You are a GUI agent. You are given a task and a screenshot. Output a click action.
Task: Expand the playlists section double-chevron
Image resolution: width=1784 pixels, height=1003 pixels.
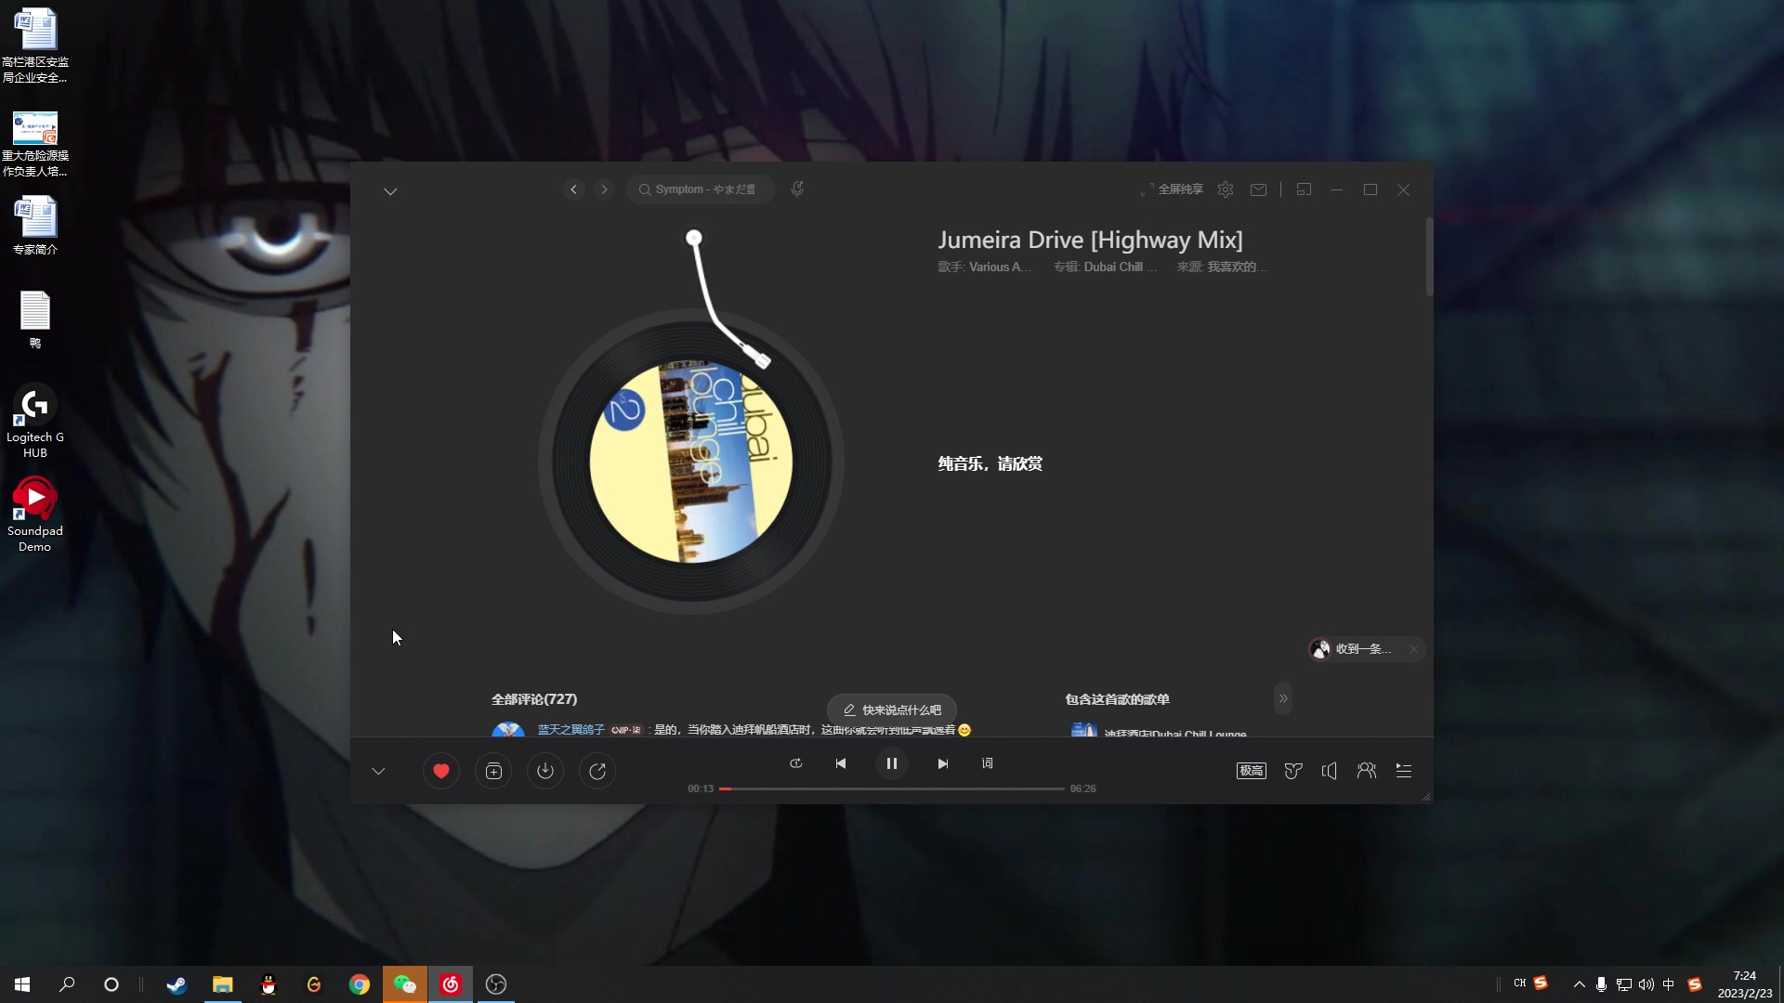pyautogui.click(x=1283, y=698)
